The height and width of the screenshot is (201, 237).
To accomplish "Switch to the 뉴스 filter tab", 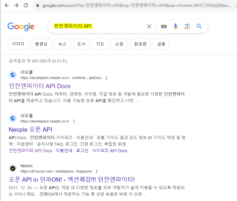I will point(62,44).
